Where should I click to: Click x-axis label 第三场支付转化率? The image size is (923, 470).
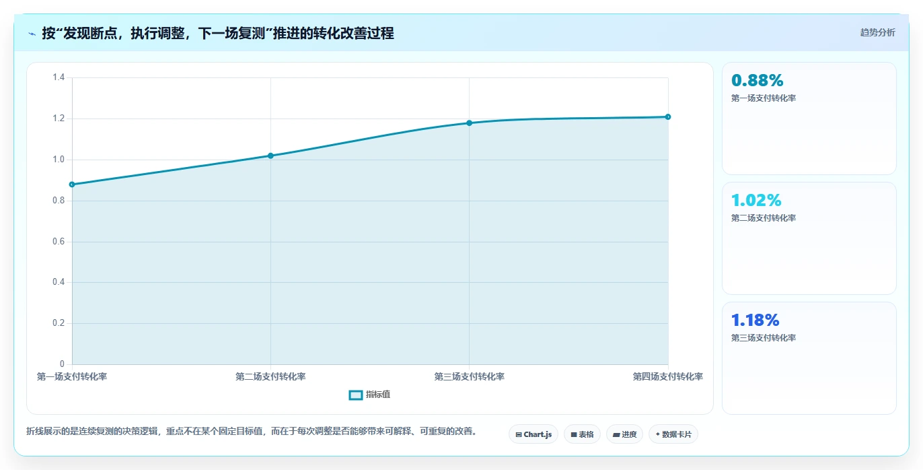click(x=470, y=376)
